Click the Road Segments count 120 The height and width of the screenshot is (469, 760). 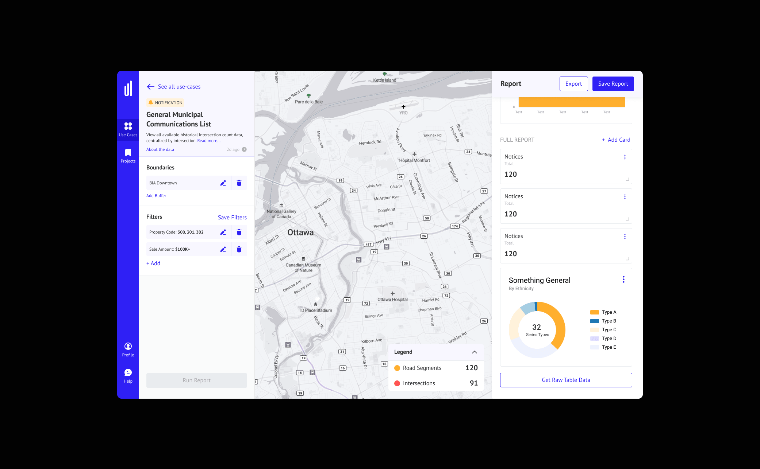pos(472,368)
